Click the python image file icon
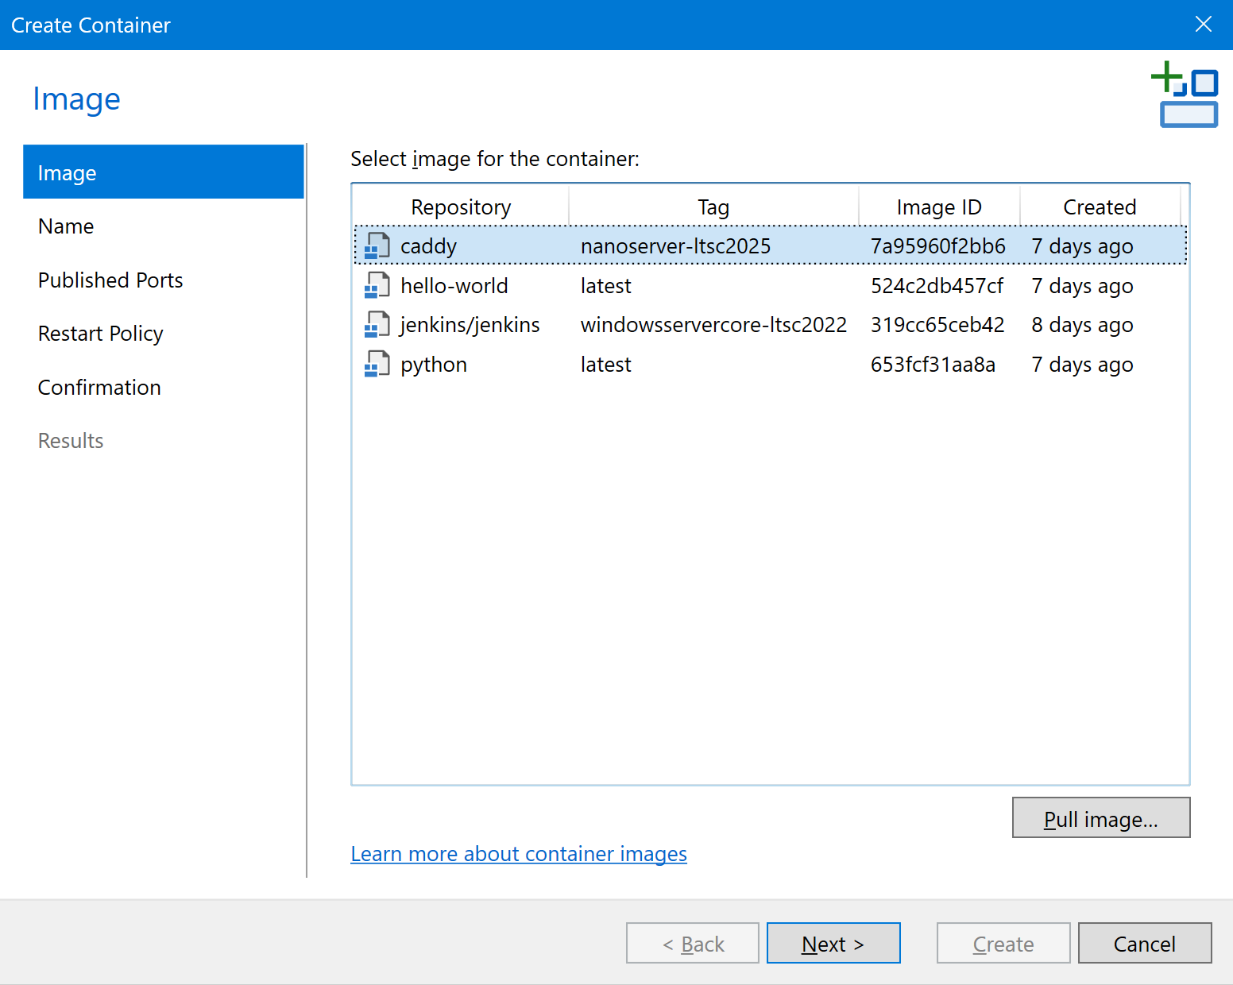Screen dimensions: 1233x985 (x=377, y=365)
